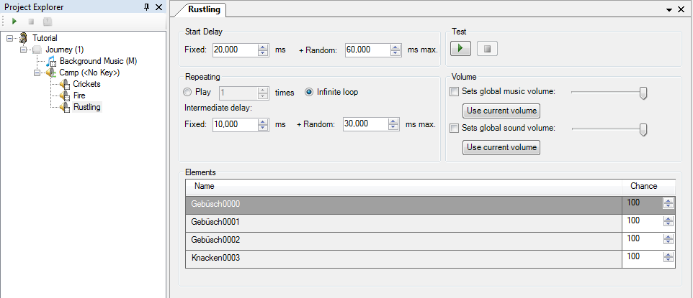Switch to the Rustling tab
693x298 pixels.
pyautogui.click(x=201, y=9)
